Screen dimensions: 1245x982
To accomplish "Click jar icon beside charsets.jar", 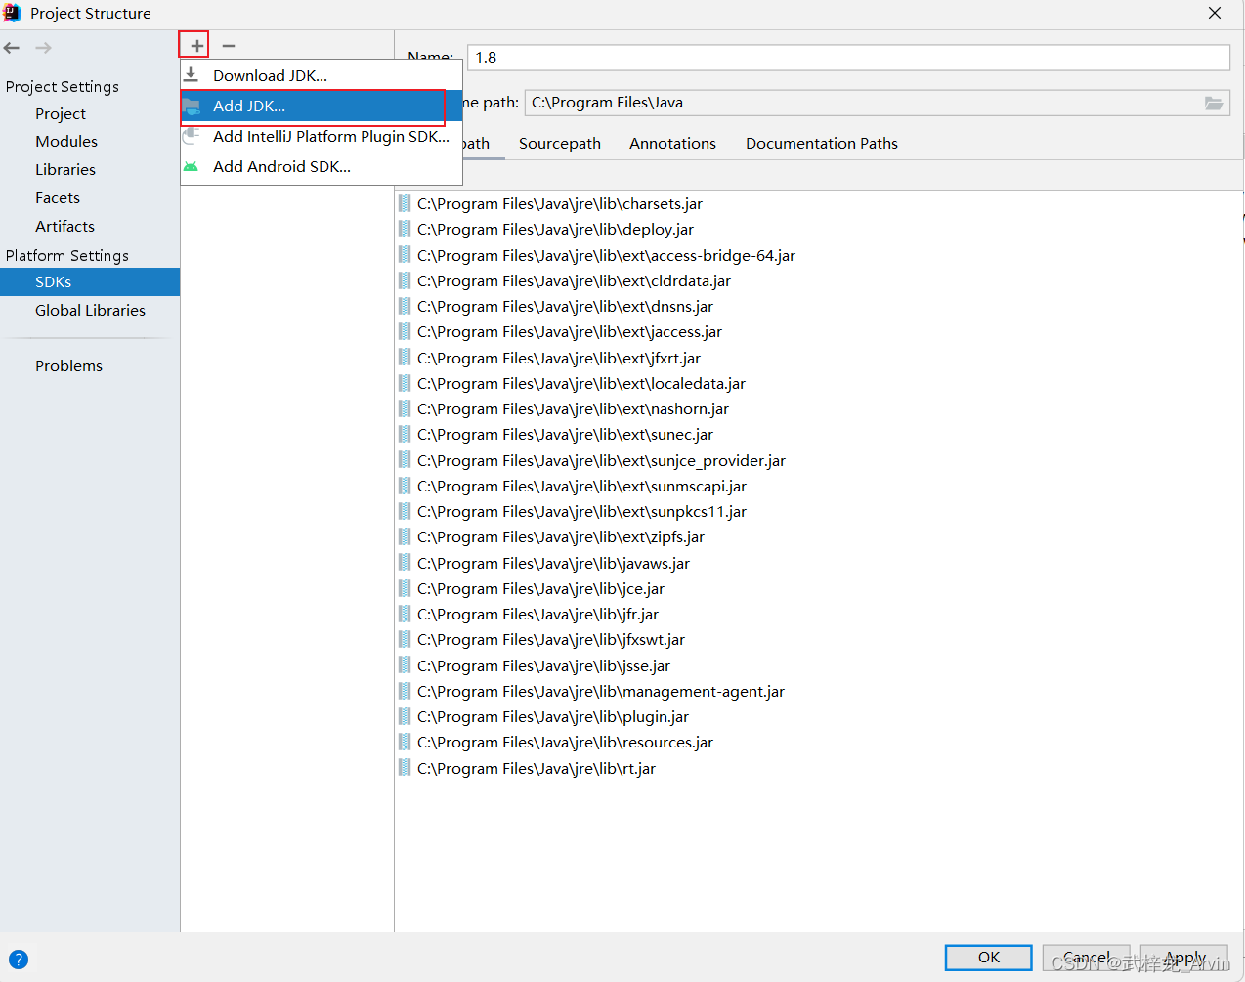I will click(x=405, y=203).
